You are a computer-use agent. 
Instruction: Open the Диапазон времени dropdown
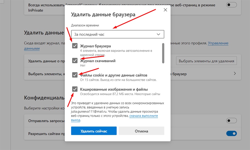pos(117,34)
